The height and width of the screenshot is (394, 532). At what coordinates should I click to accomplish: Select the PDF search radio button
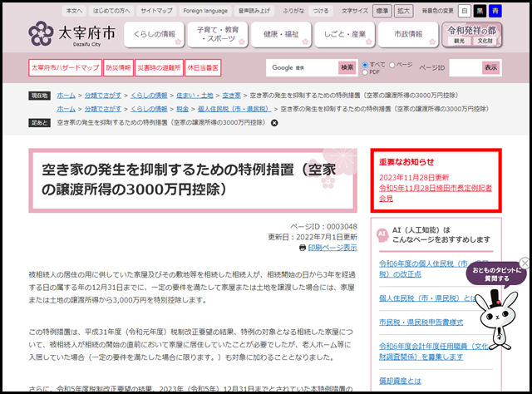365,72
